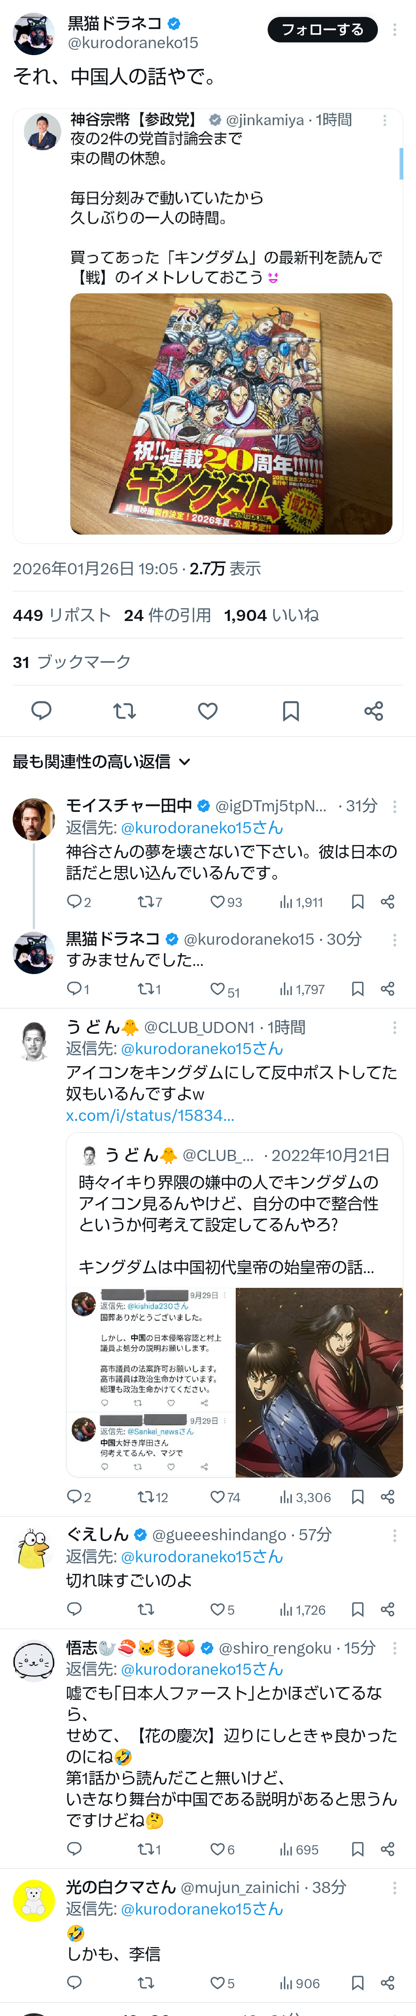Reply to the main post by 黒猫ドラネコ

click(42, 710)
